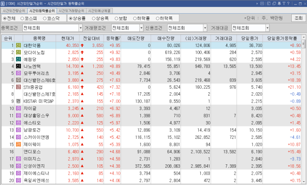
Task: Switch to the 시간외거래량순위 tab
Action: pyautogui.click(x=71, y=11)
